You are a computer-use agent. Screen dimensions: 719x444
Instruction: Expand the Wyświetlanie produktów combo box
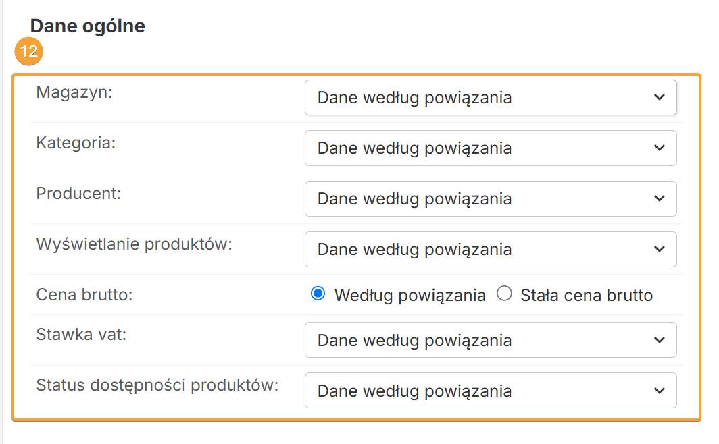click(x=490, y=250)
